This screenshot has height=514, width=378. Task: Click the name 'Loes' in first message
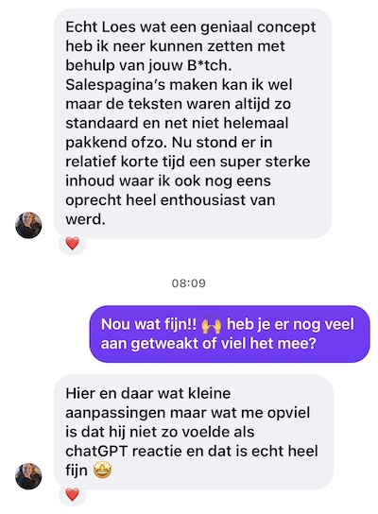(119, 27)
